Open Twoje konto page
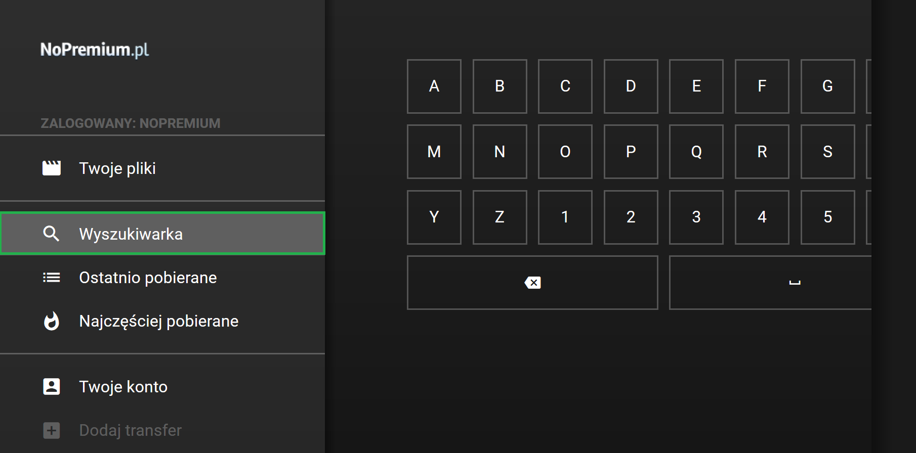Image resolution: width=916 pixels, height=453 pixels. [x=162, y=386]
